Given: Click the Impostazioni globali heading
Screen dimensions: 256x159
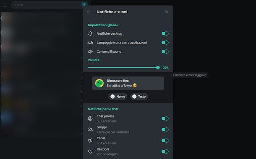Looking at the screenshot, I should (x=103, y=25).
